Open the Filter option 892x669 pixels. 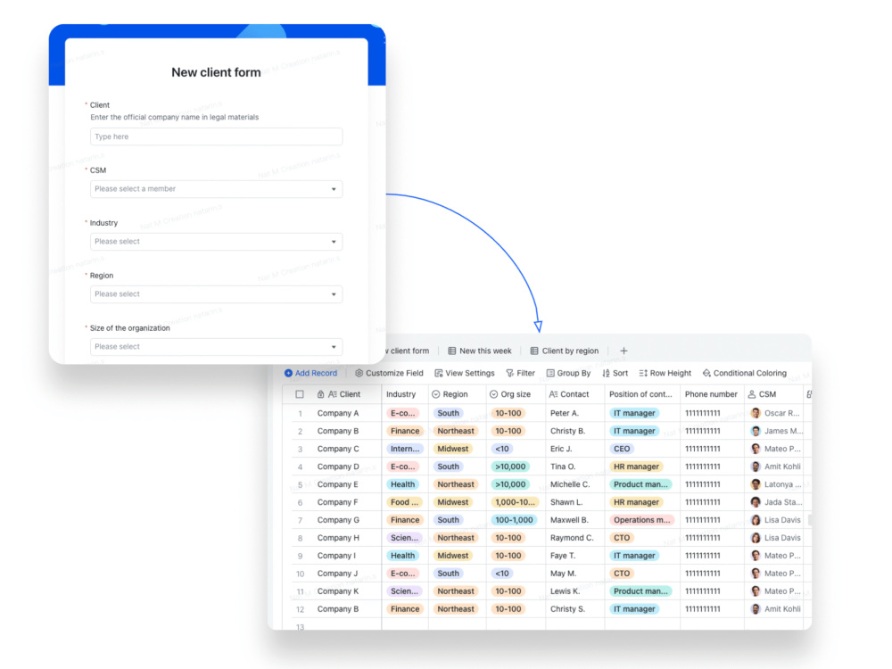click(521, 373)
